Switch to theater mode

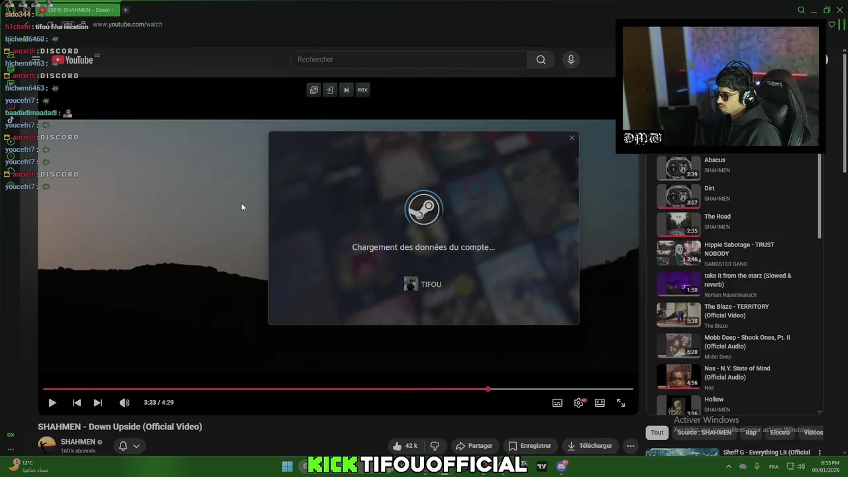tap(600, 403)
